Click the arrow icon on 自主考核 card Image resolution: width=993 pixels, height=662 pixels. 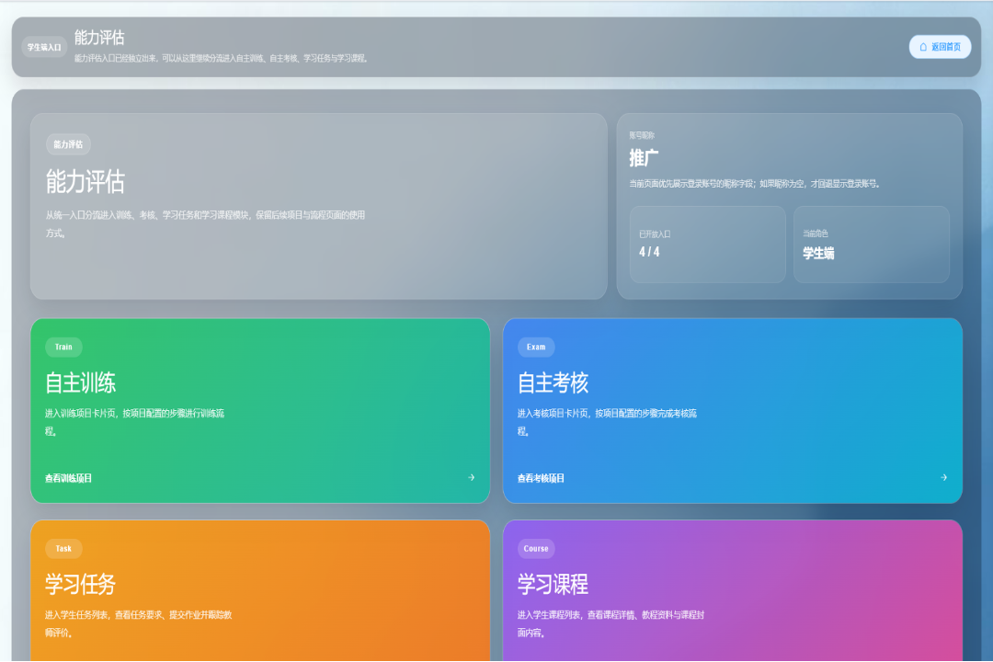click(x=943, y=478)
